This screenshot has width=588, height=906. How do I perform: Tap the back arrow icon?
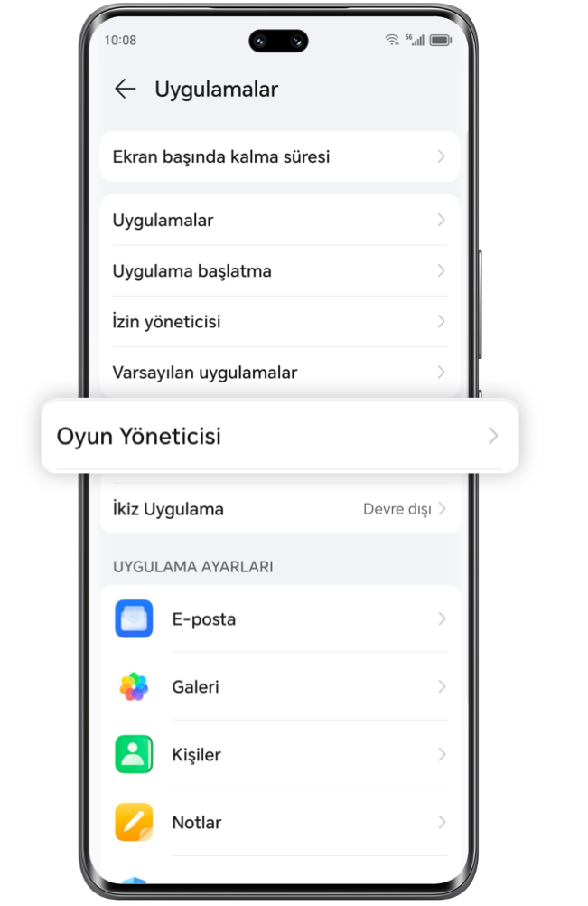pyautogui.click(x=125, y=89)
